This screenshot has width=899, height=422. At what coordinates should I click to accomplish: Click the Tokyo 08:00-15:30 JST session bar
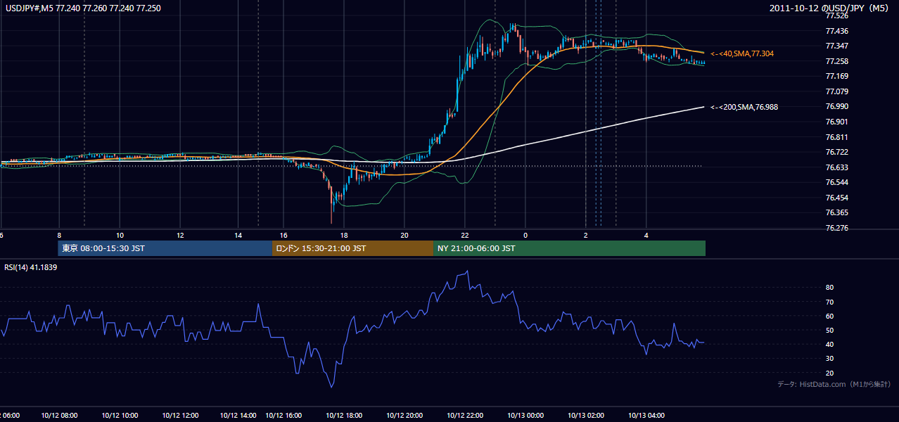point(165,248)
